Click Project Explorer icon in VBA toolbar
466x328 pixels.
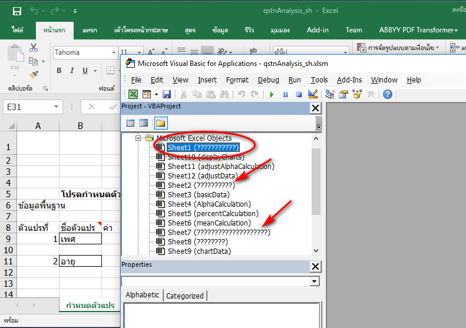(x=329, y=94)
